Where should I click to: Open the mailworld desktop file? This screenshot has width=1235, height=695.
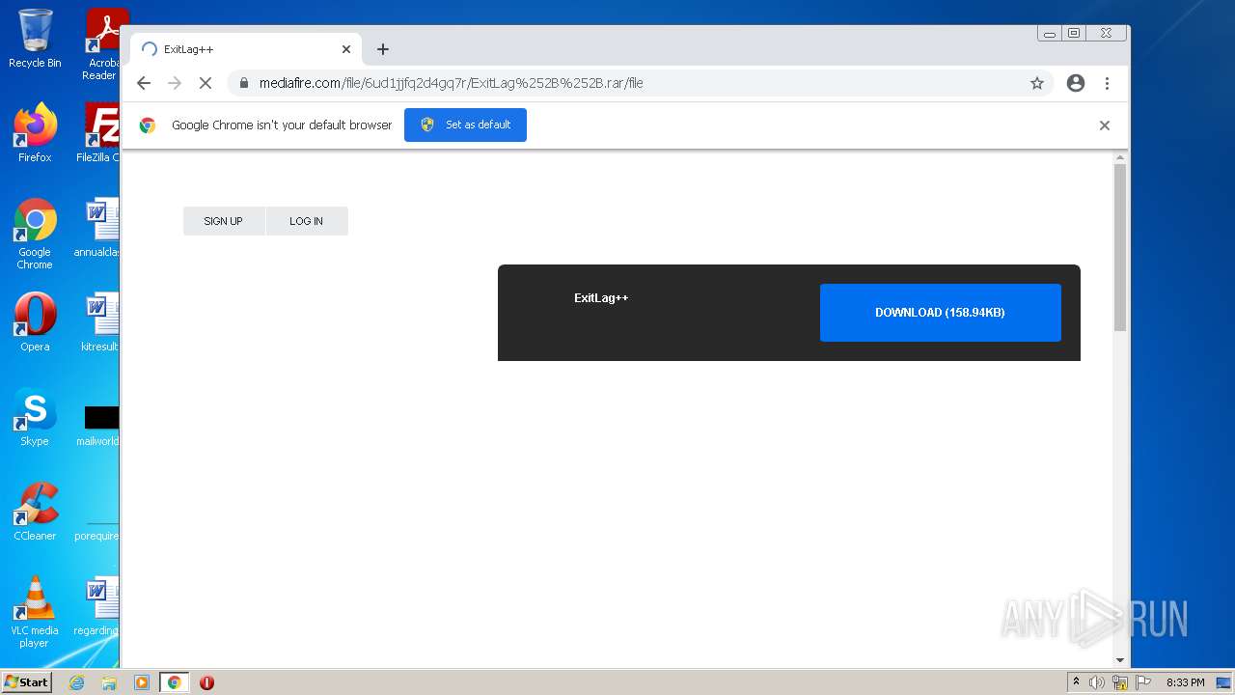(x=99, y=426)
